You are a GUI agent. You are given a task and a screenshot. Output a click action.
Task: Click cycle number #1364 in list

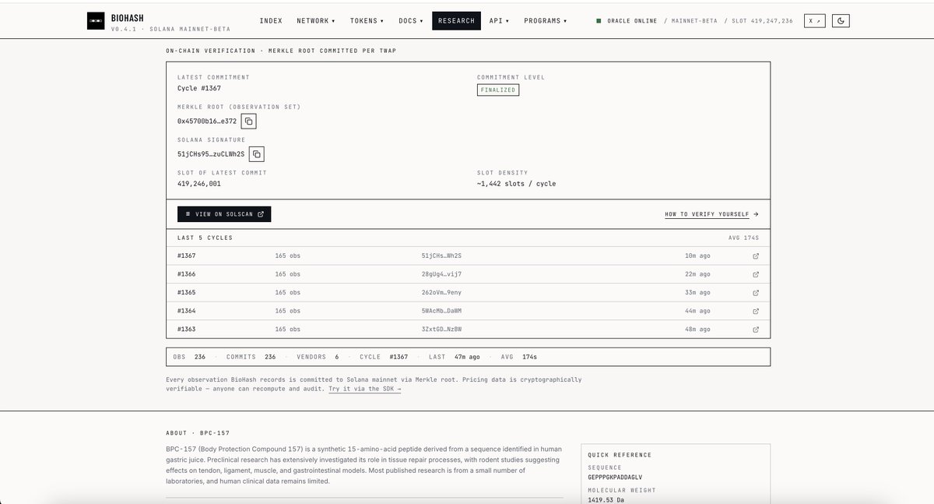coord(187,311)
